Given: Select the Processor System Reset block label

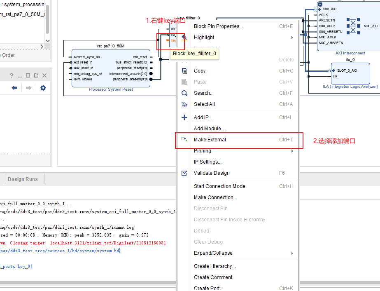Looking at the screenshot, I should [x=111, y=89].
